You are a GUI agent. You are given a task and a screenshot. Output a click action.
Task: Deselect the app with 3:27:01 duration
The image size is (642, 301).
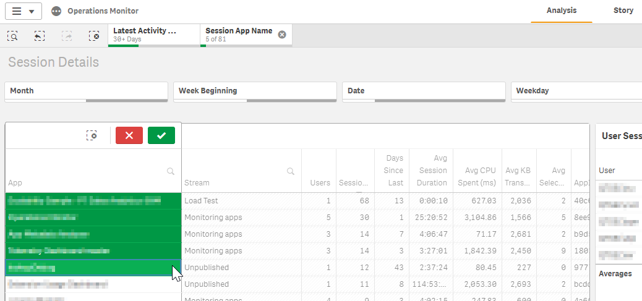tap(93, 251)
